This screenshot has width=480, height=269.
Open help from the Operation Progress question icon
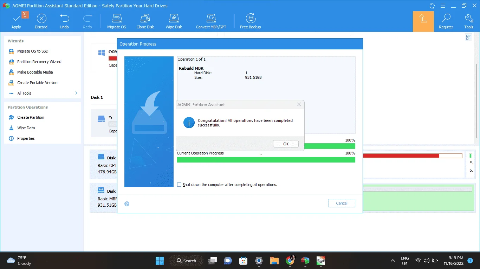(x=127, y=204)
